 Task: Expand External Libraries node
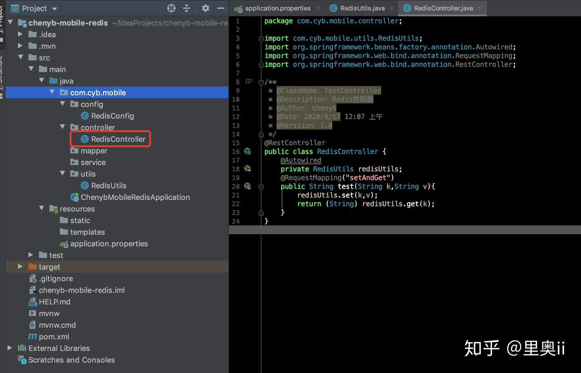(x=10, y=348)
